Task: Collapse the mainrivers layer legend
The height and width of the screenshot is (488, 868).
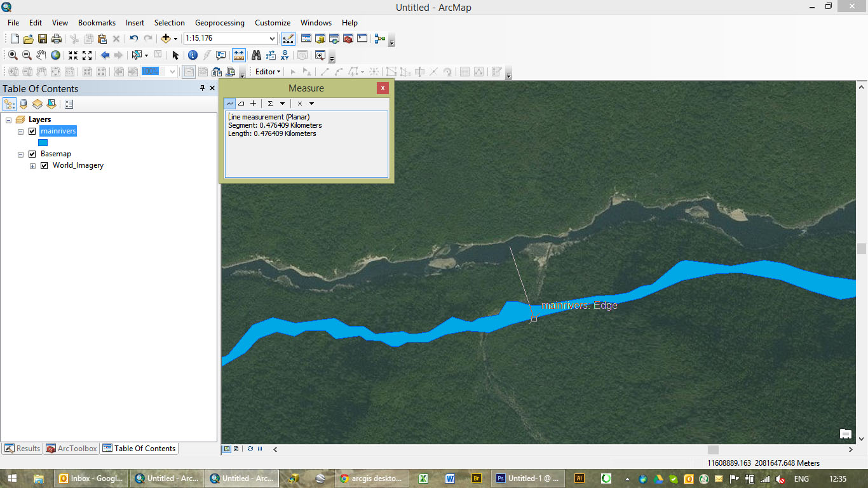Action: click(x=20, y=131)
